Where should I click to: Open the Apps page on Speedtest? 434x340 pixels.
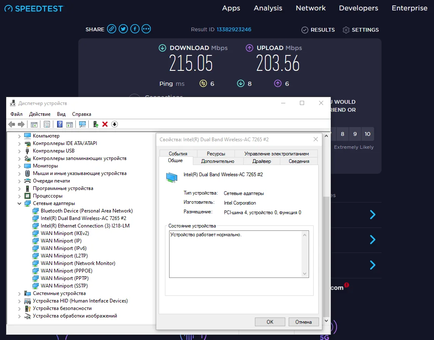(x=231, y=8)
